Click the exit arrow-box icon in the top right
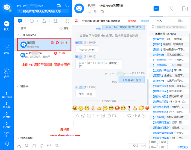This screenshot has width=191, height=150. pyautogui.click(x=185, y=9)
